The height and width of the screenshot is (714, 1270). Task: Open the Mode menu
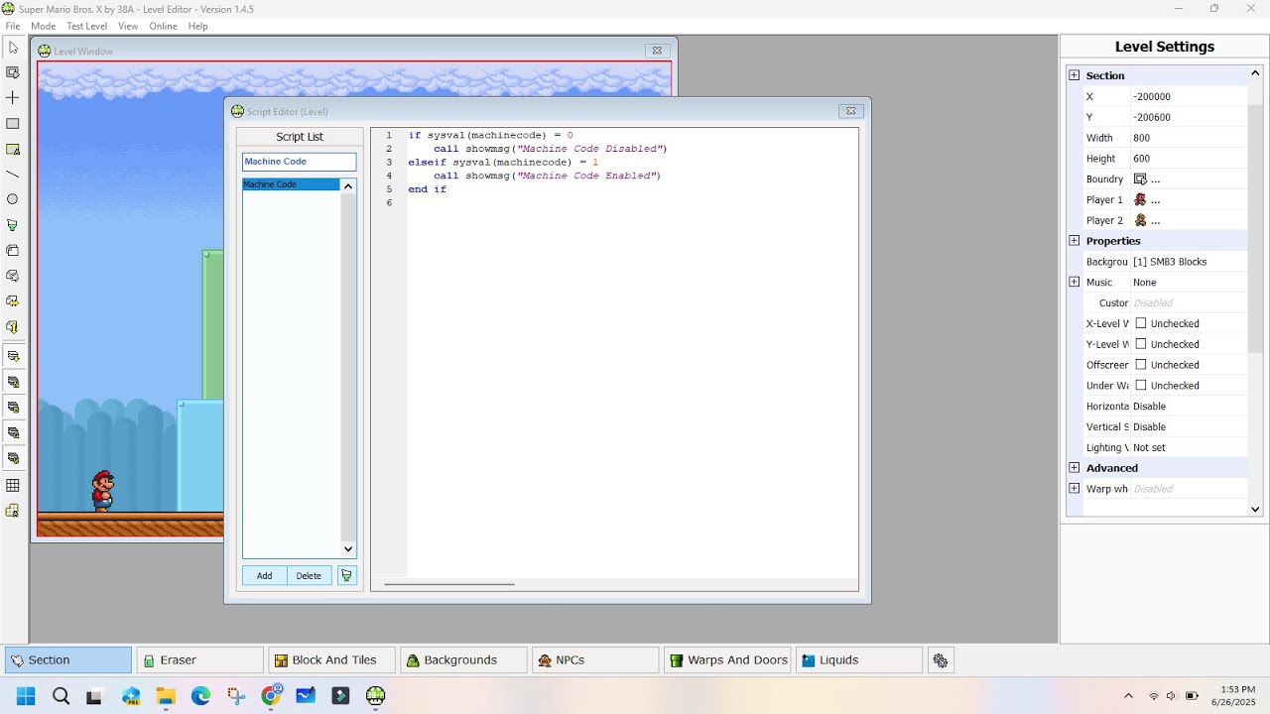pyautogui.click(x=43, y=26)
